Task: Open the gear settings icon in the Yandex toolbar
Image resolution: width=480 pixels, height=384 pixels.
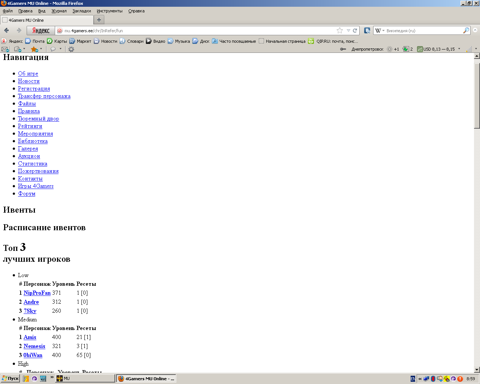Action: (71, 49)
